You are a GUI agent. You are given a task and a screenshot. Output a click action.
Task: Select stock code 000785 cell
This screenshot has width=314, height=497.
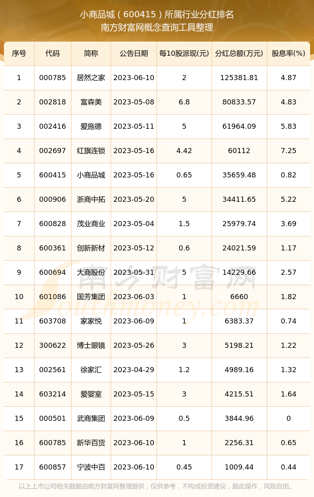click(53, 78)
